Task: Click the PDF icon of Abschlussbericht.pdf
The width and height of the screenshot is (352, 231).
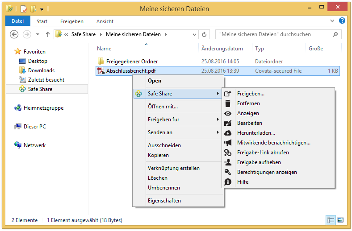Action: pos(101,71)
